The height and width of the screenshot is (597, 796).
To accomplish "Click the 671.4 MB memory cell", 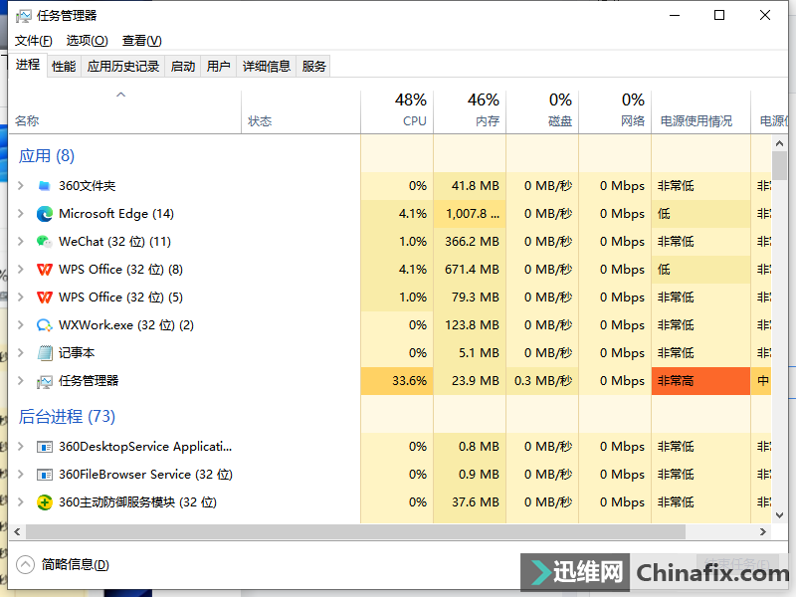I will 470,270.
